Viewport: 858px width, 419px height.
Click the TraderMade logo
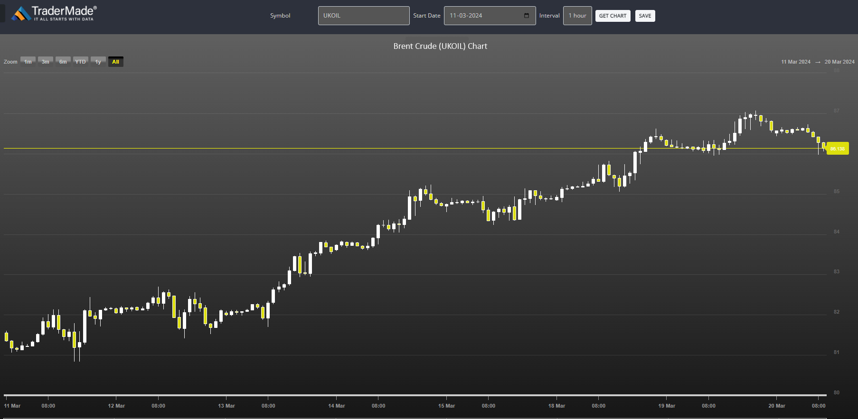[x=54, y=13]
